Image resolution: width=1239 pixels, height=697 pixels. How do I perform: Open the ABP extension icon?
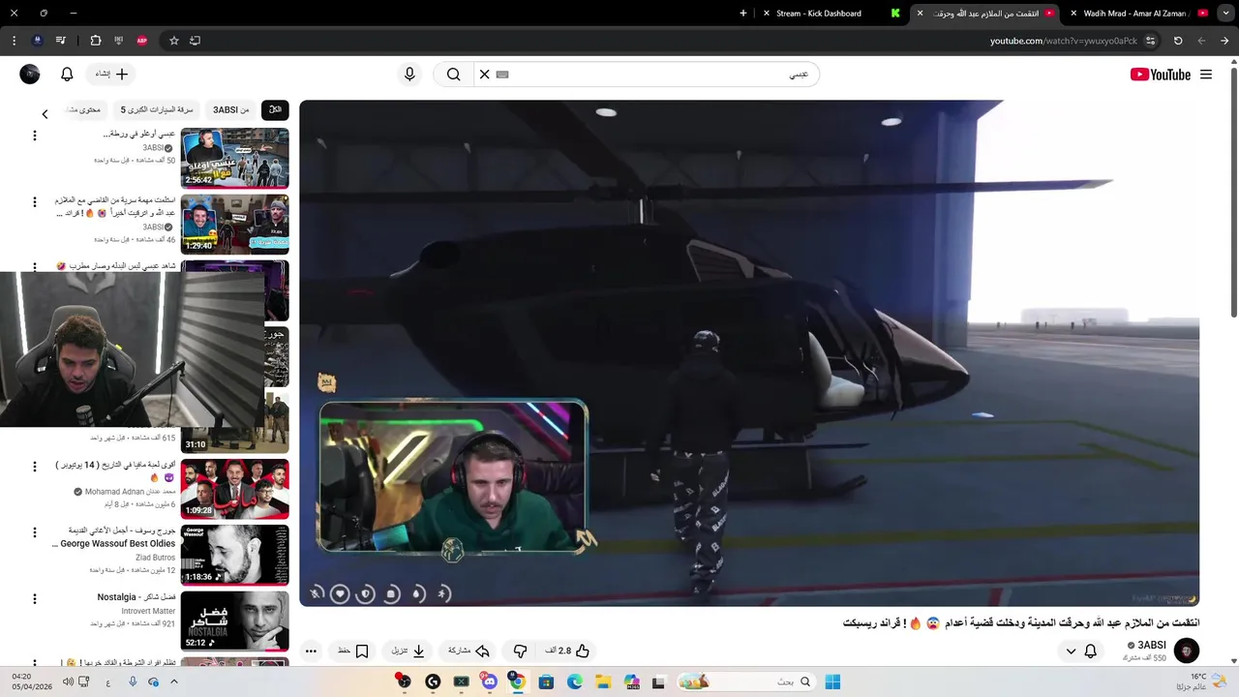click(142, 41)
